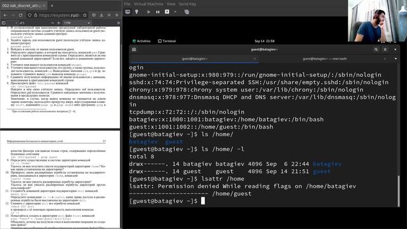Bookmark the page with the star icon
This screenshot has width=407, height=229.
coord(85,15)
